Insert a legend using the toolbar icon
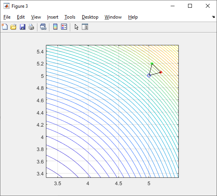The height and width of the screenshot is (196, 217). click(x=64, y=27)
